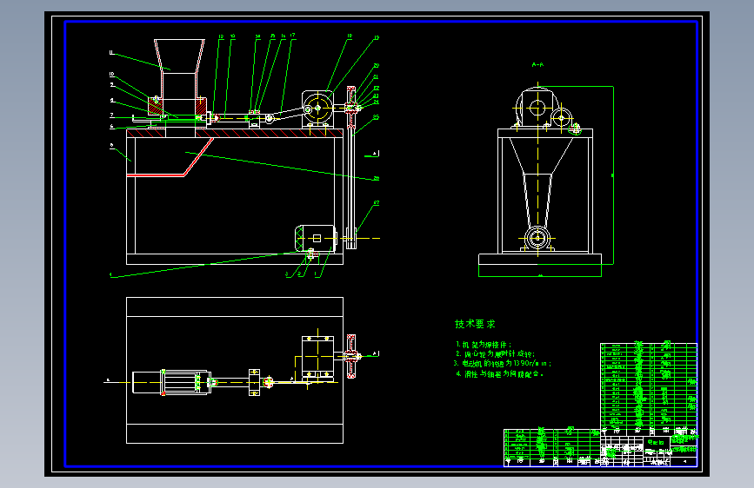
Task: Click the A-A section view label
Action: pyautogui.click(x=537, y=64)
